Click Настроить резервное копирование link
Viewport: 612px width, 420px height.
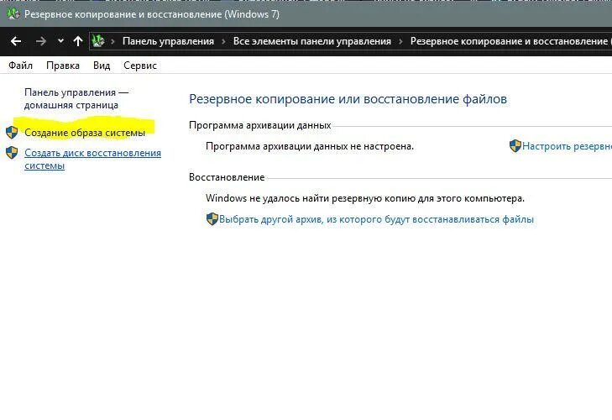(568, 146)
